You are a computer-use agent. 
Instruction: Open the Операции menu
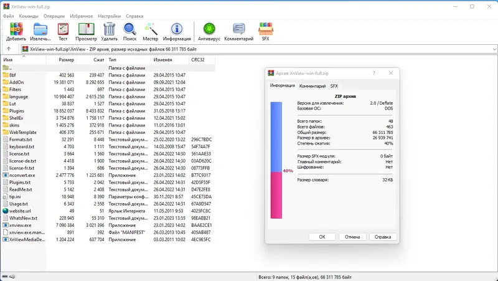coord(54,16)
